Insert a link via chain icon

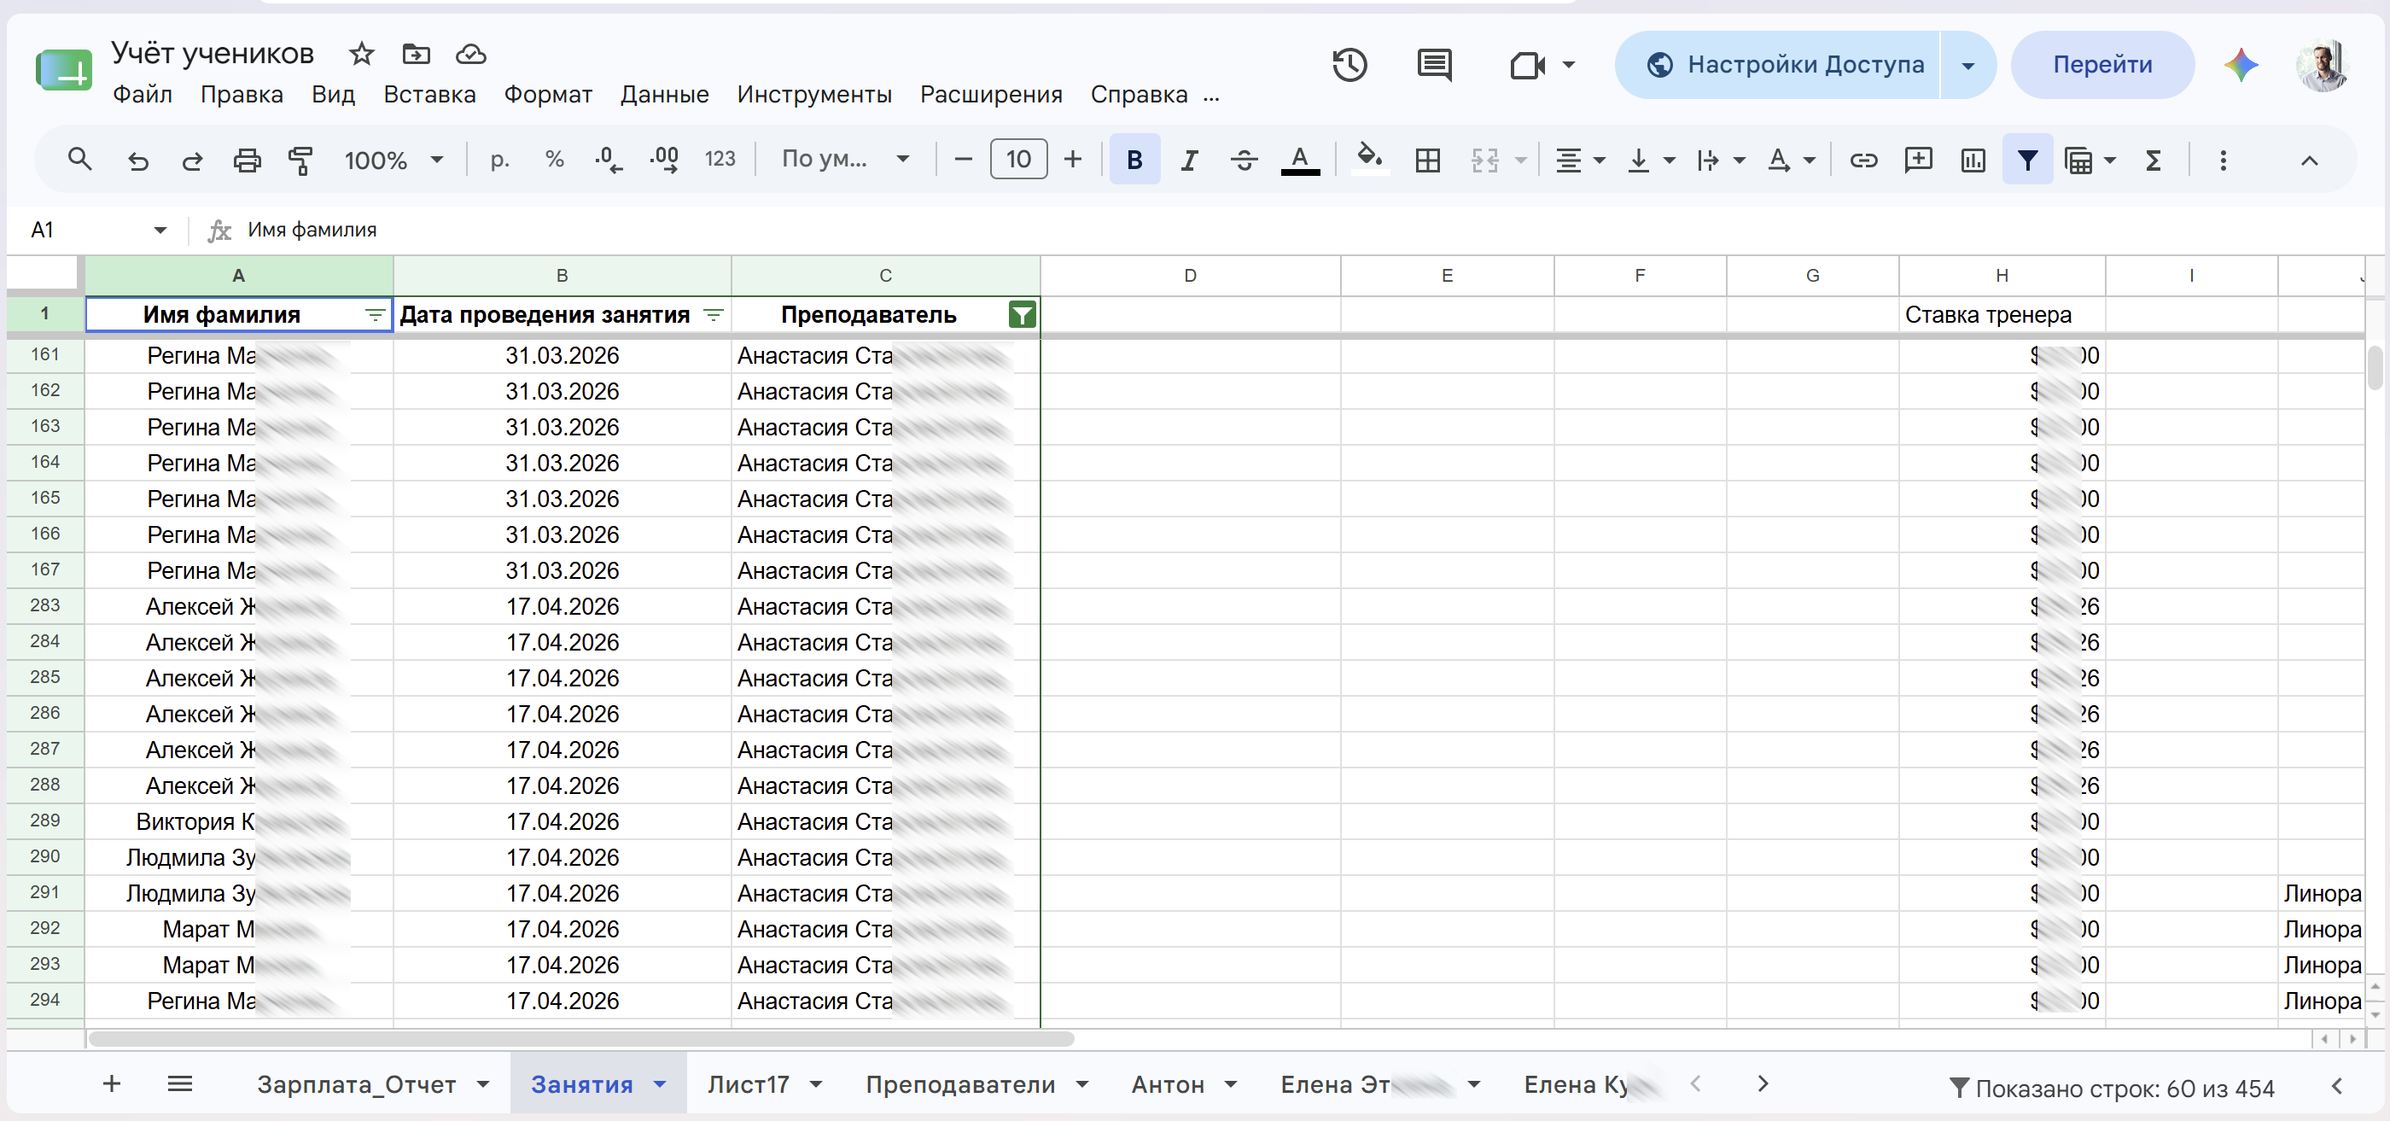point(1863,160)
